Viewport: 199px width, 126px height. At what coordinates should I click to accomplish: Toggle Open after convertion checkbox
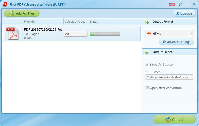coord(147,88)
